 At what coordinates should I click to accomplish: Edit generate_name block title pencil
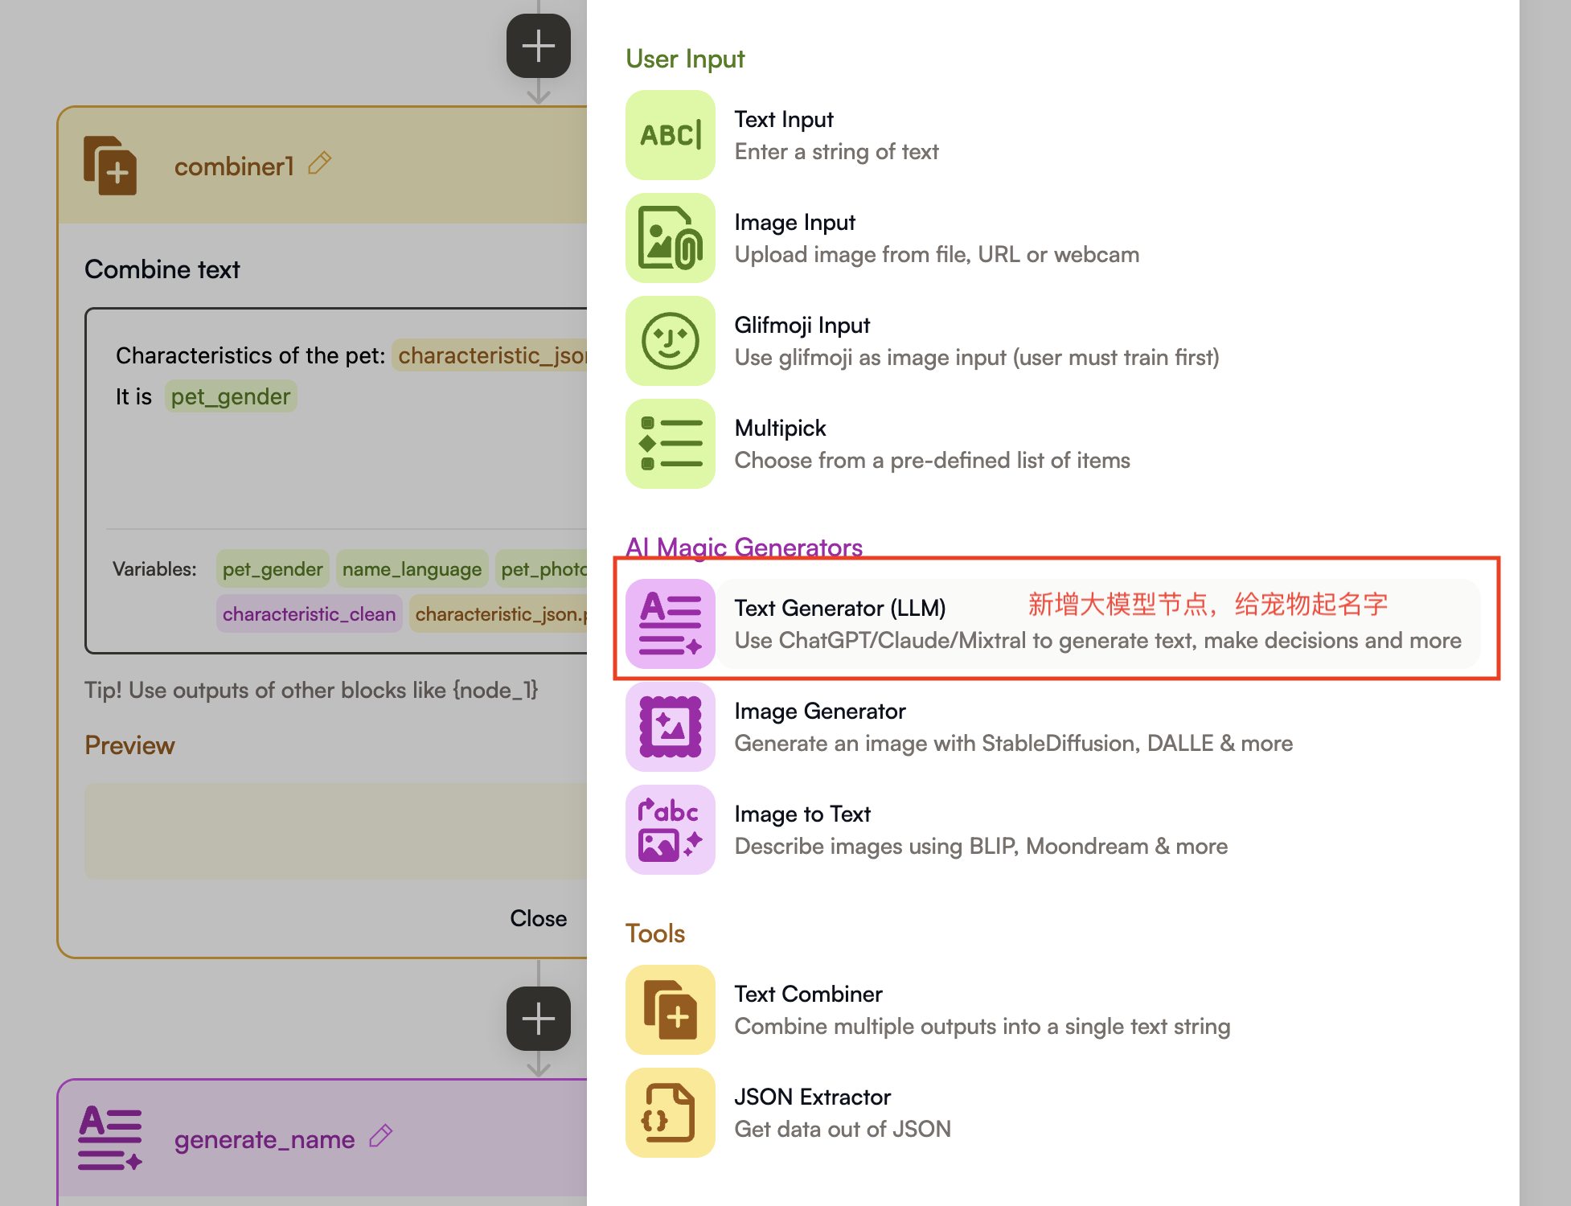click(x=381, y=1136)
